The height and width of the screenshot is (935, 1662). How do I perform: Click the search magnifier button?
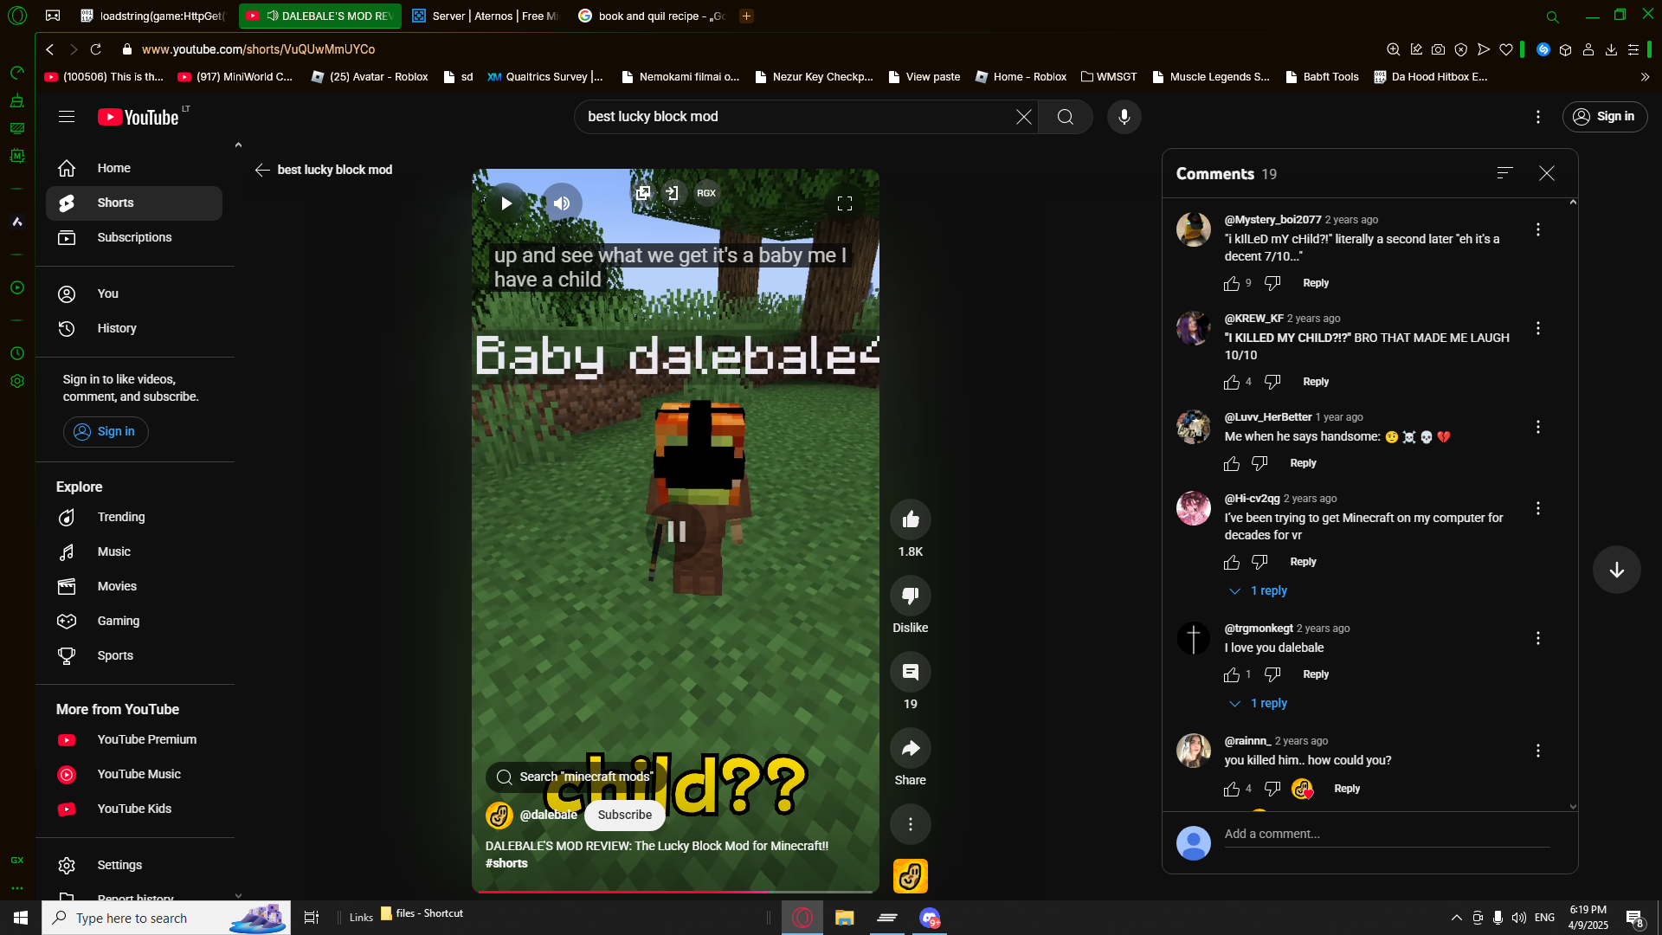pos(1066,117)
